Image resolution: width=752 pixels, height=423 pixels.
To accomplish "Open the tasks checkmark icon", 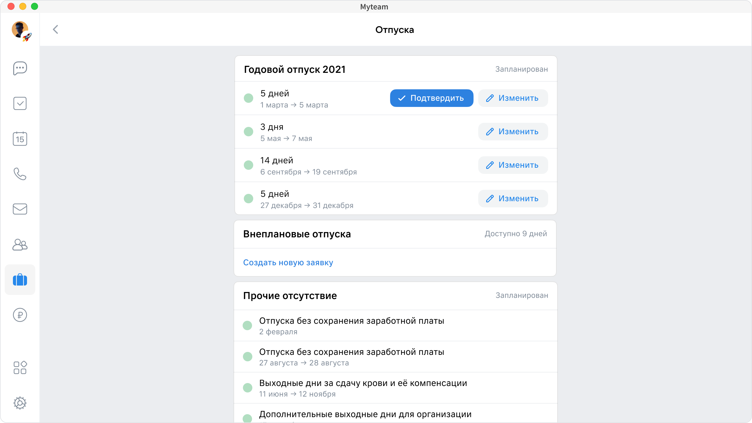I will (20, 103).
